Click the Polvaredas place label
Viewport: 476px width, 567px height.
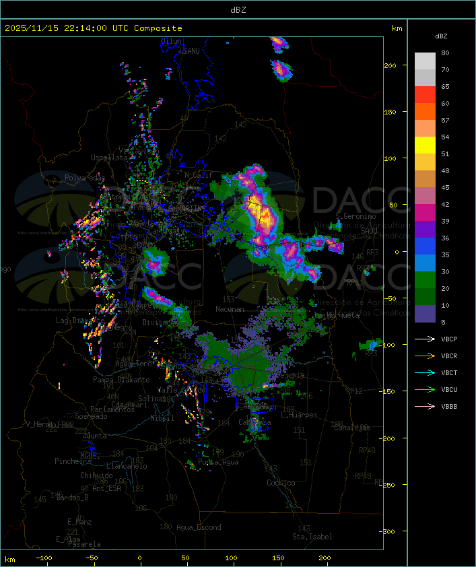pos(85,178)
